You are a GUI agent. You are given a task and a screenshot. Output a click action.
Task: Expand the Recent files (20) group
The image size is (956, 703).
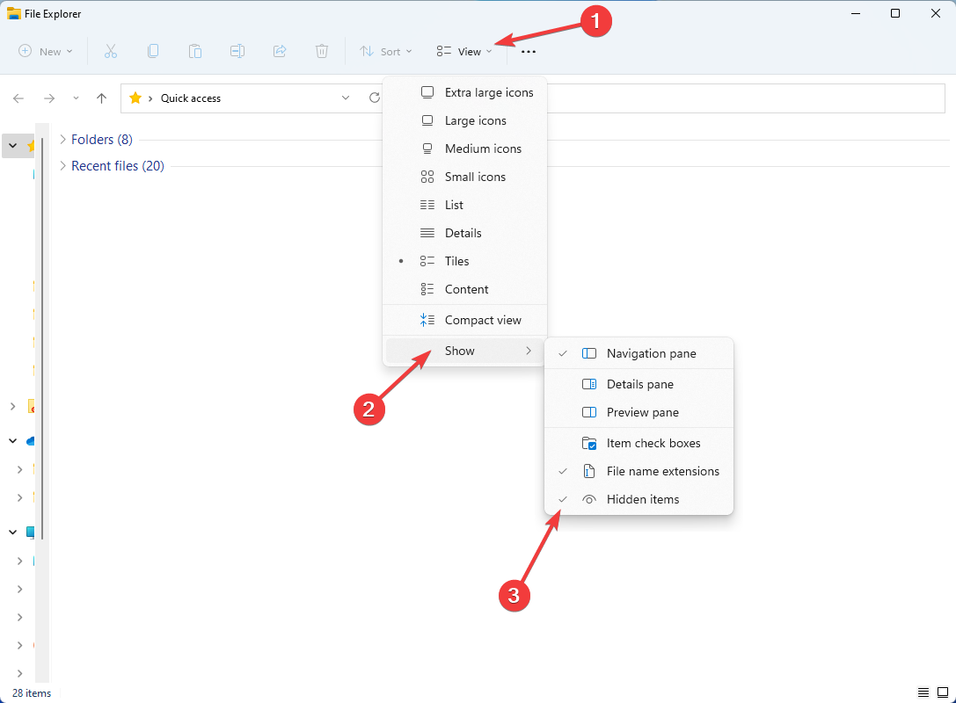62,166
